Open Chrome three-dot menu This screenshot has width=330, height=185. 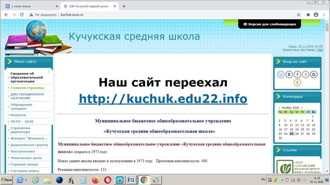[x=324, y=14]
